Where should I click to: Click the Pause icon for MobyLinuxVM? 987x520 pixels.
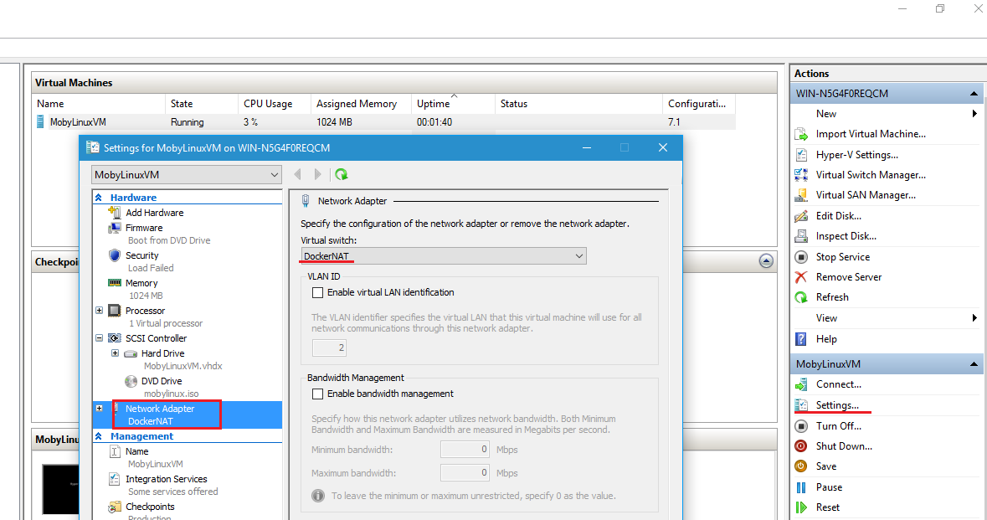click(800, 487)
